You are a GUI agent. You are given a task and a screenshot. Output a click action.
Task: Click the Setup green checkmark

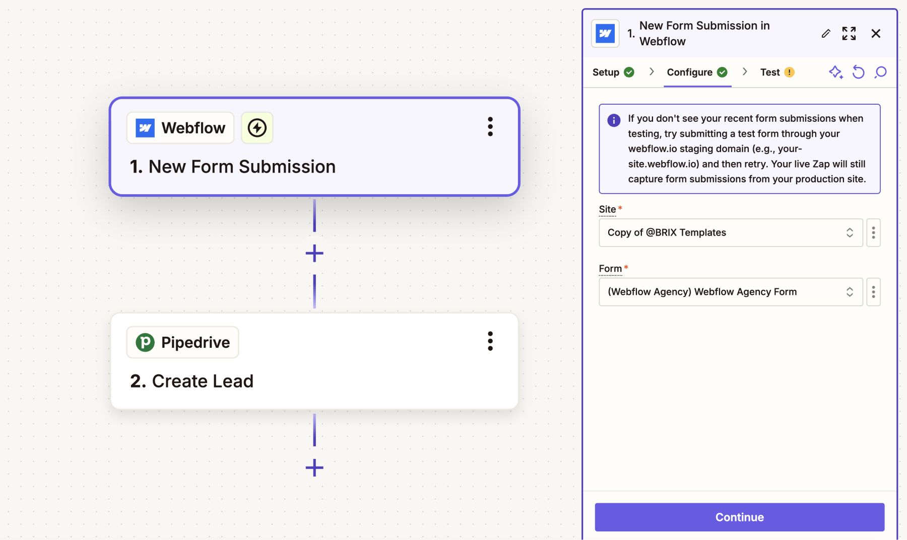[x=629, y=72]
